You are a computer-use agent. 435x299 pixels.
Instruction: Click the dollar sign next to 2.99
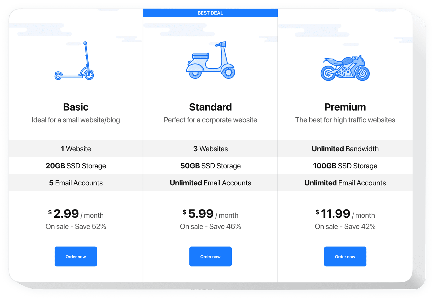(x=50, y=212)
